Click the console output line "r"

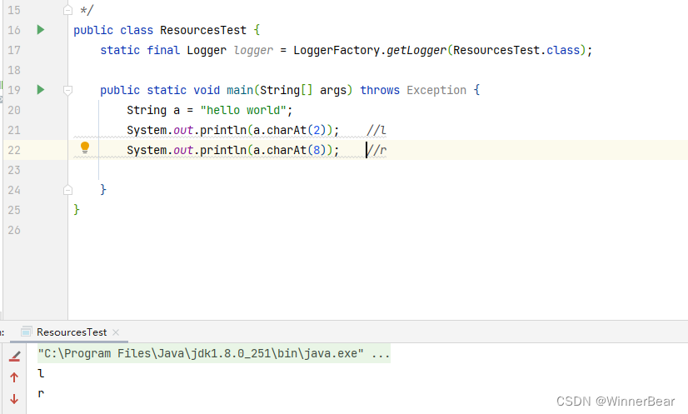(x=41, y=393)
